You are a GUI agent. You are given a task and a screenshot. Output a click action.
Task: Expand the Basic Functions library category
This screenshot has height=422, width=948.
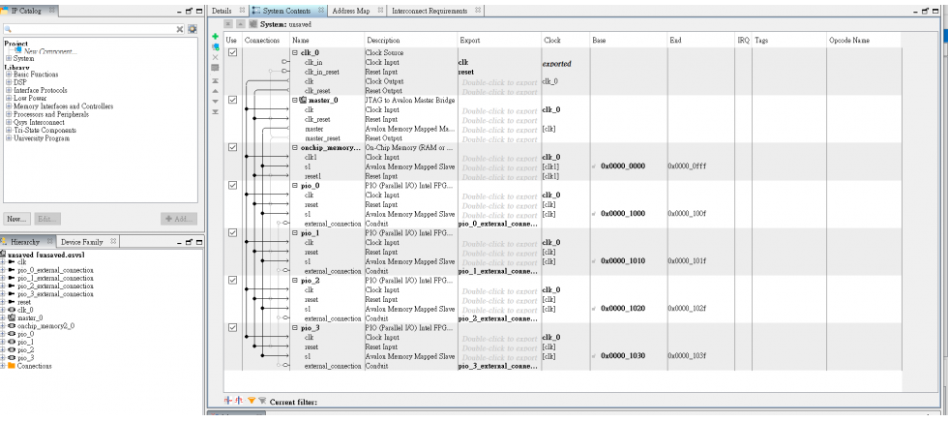point(8,74)
